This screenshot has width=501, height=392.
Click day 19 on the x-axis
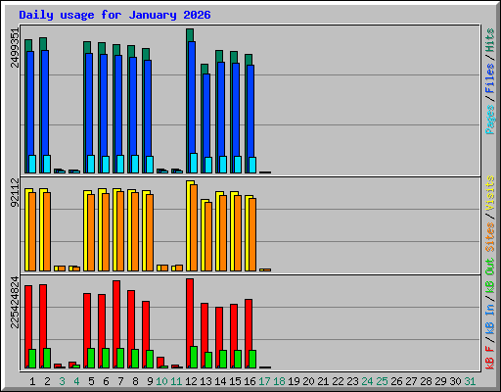294,381
